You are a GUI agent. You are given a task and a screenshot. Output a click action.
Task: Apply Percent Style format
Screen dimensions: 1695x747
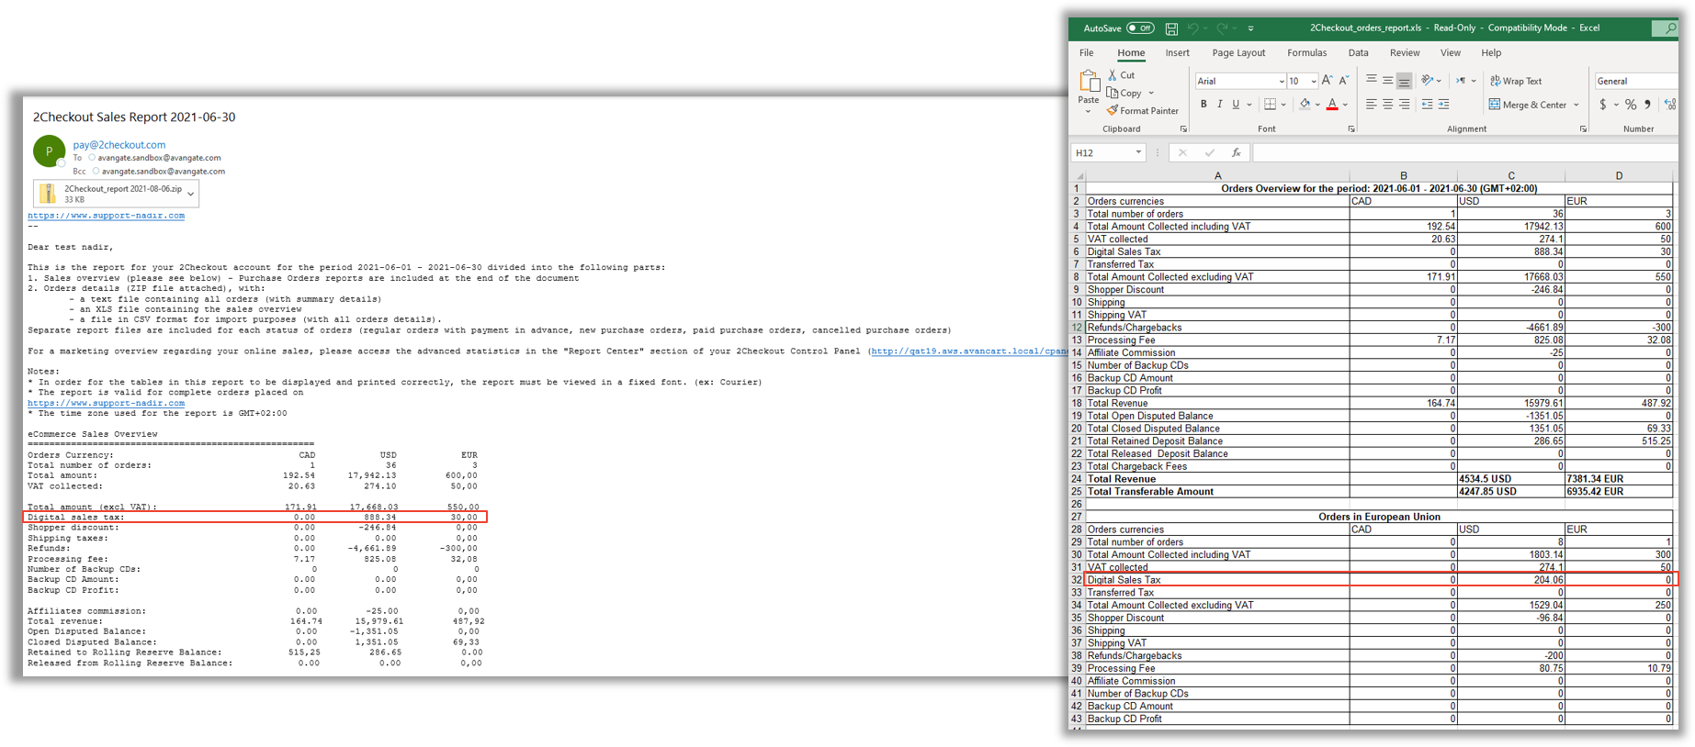1631,105
